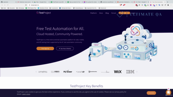The width and height of the screenshot is (173, 97).
Task: Click the Free Test Automation for All headline
Action: coord(60,29)
